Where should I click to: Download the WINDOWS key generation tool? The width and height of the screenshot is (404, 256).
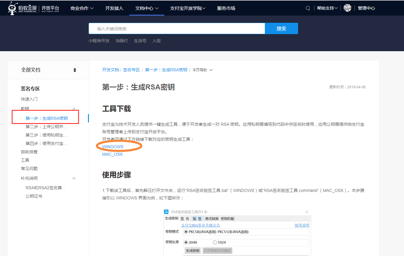[113, 147]
